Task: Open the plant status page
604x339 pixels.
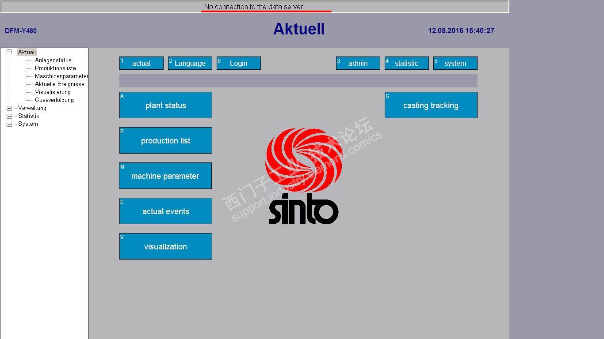Action: coord(166,105)
